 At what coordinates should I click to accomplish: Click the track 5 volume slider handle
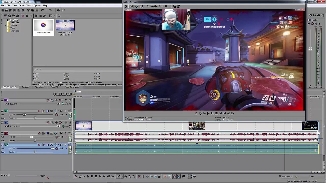tap(53, 148)
